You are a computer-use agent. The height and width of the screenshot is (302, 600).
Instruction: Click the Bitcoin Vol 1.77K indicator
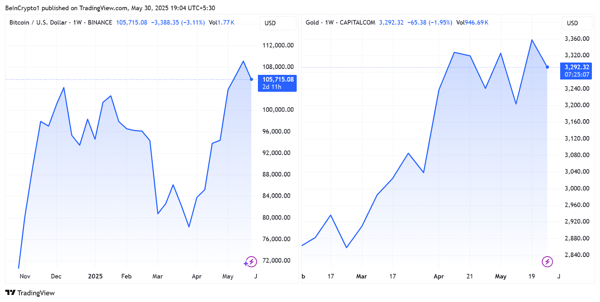click(x=222, y=22)
